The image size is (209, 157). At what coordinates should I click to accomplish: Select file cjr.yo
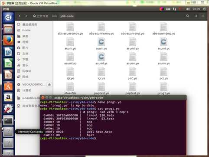(70, 73)
